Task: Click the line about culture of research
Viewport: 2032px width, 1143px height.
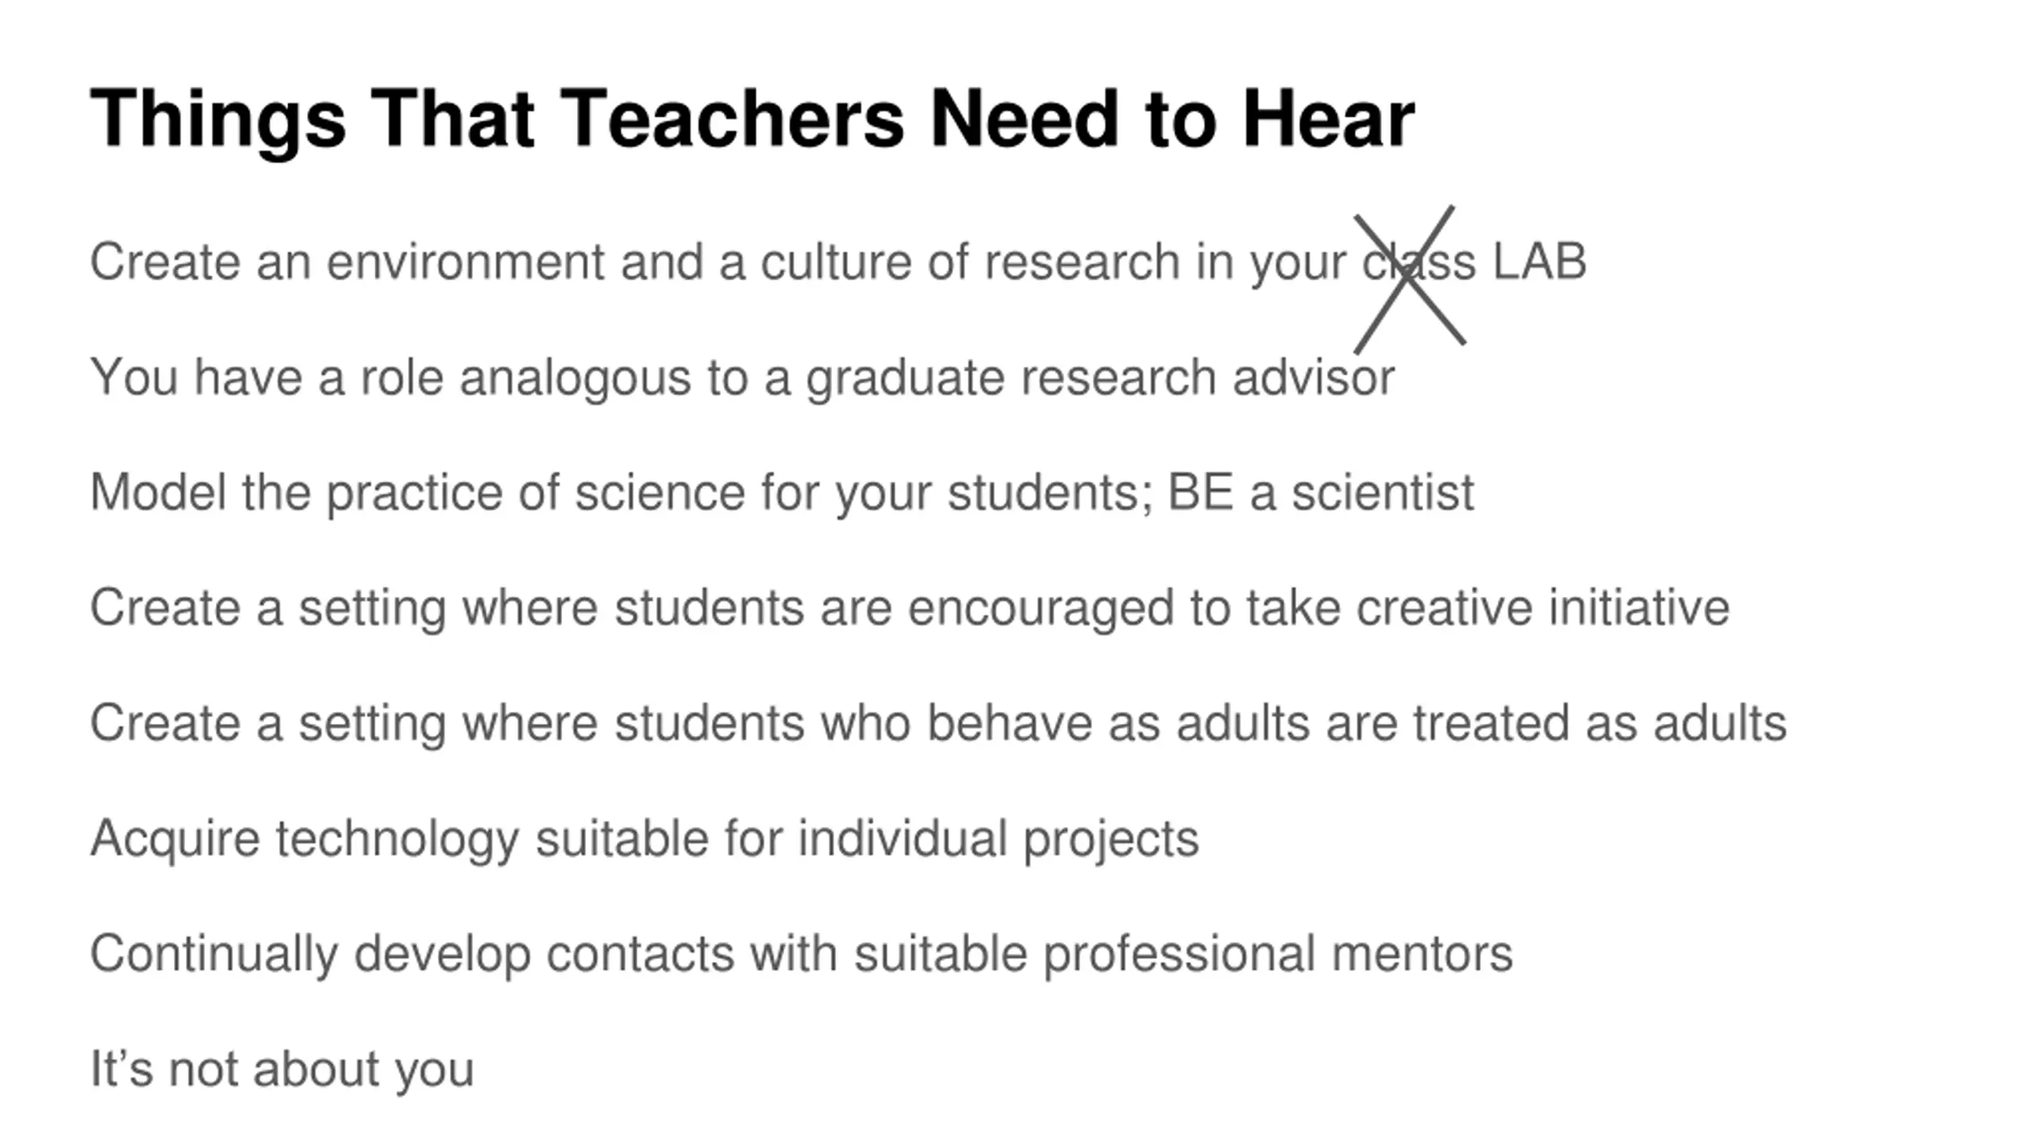Action: pos(837,263)
